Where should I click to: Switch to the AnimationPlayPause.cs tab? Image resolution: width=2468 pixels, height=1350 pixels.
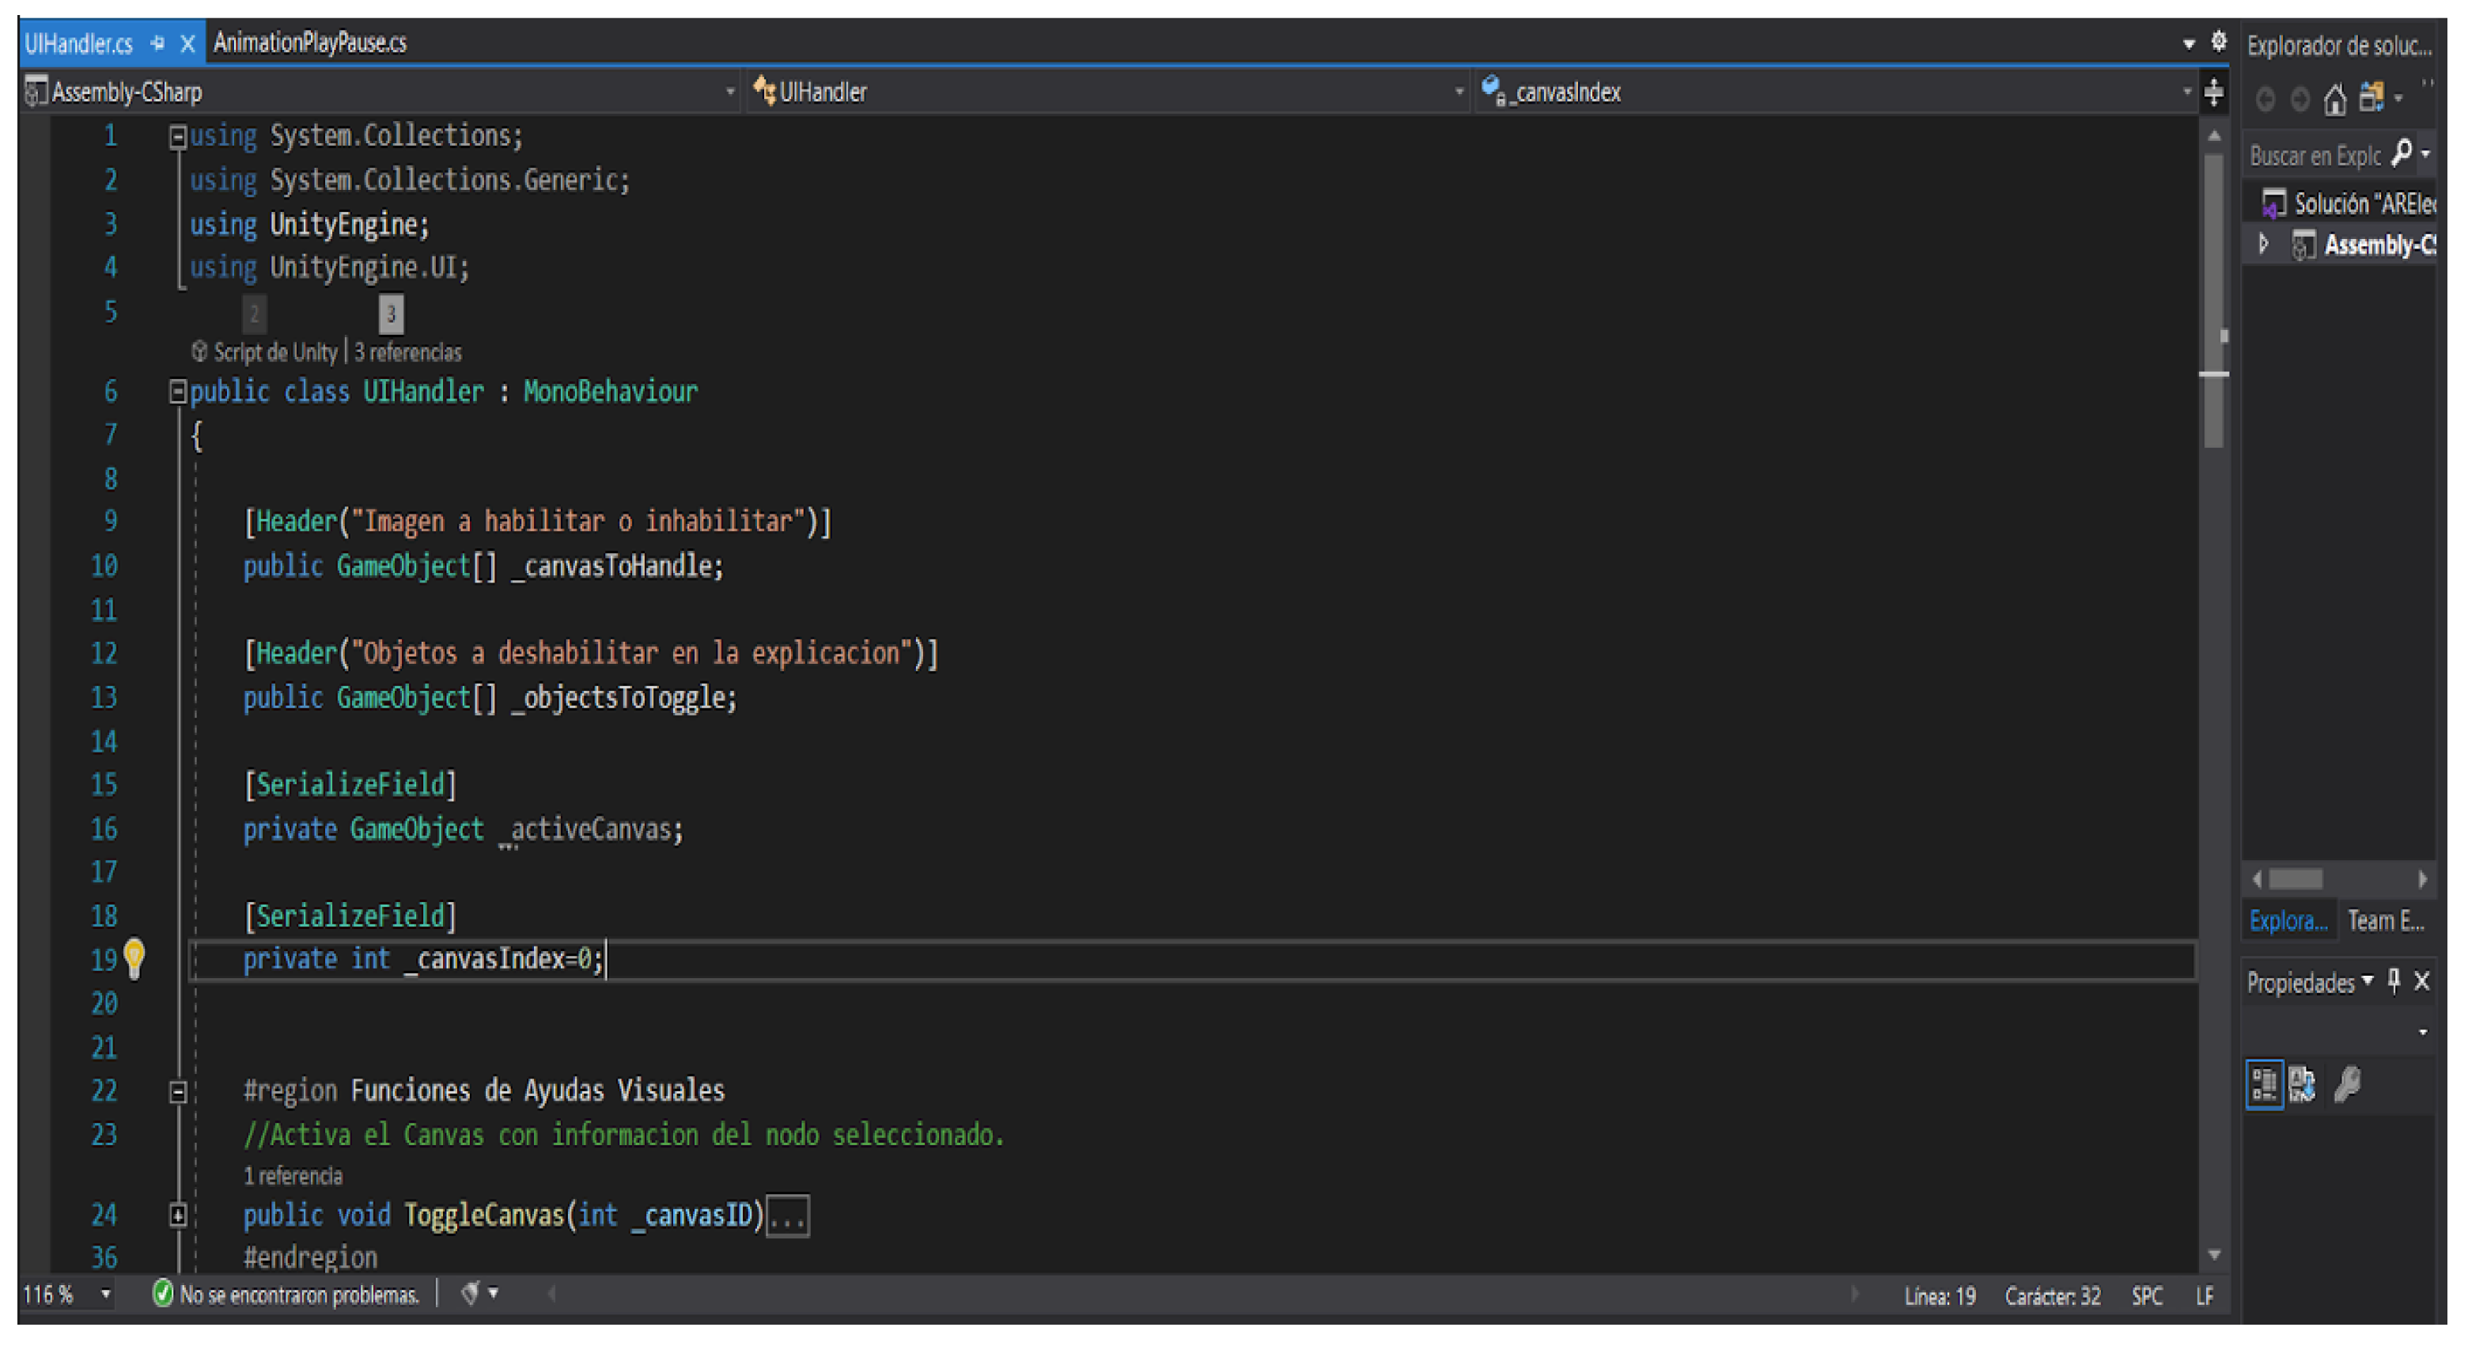pos(309,43)
